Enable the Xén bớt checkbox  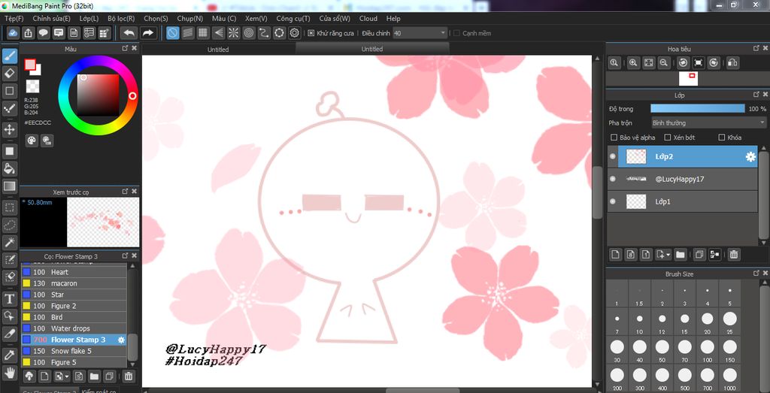pos(668,138)
